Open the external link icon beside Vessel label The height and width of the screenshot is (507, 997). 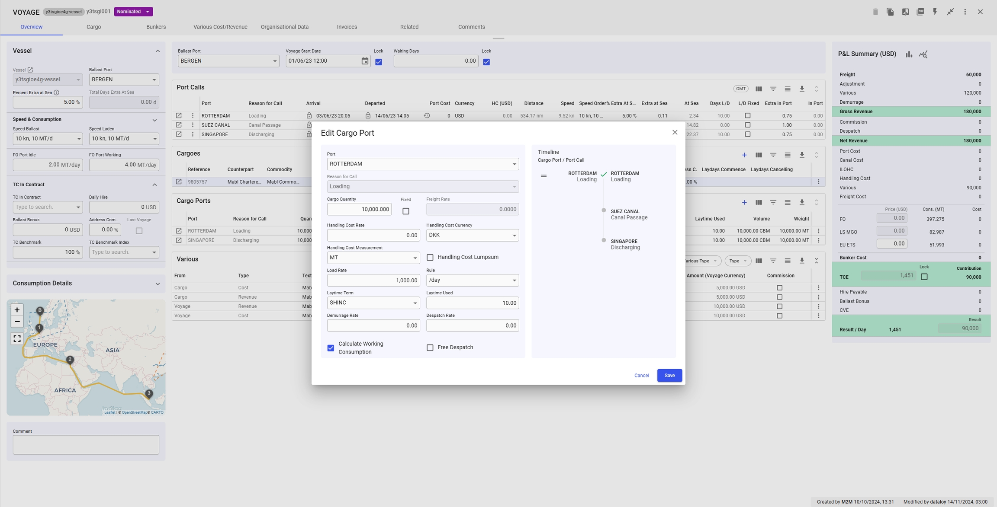tap(30, 70)
